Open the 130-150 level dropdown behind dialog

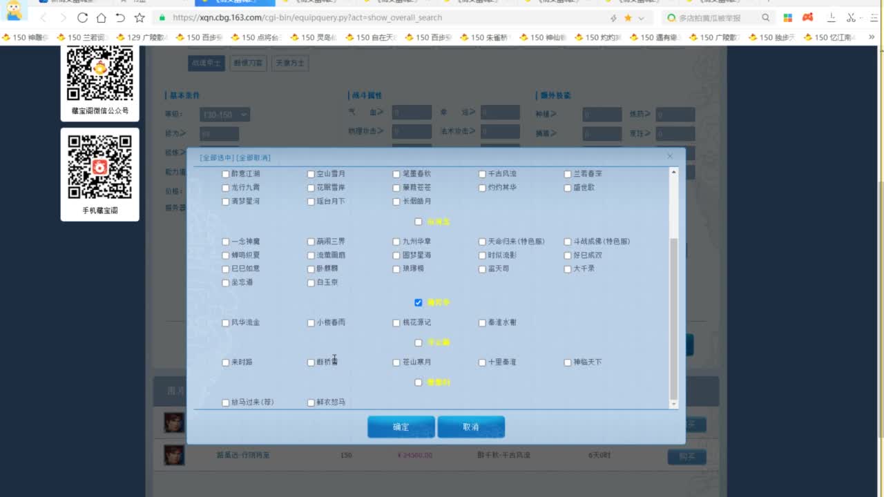coord(224,115)
